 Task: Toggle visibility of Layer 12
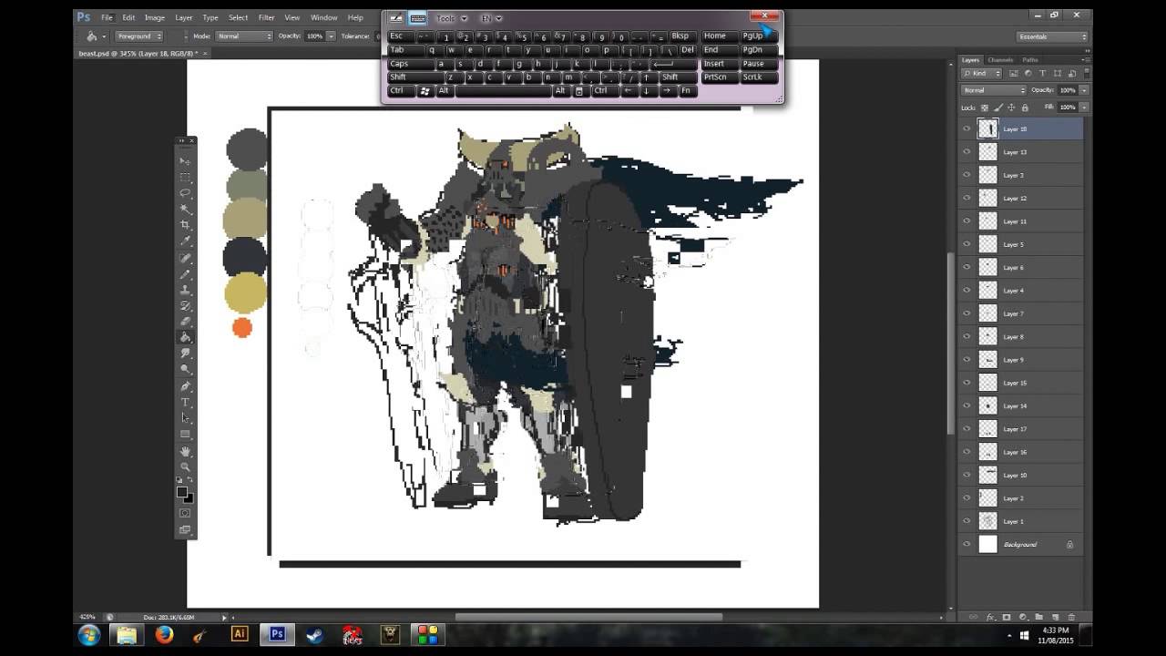(967, 198)
